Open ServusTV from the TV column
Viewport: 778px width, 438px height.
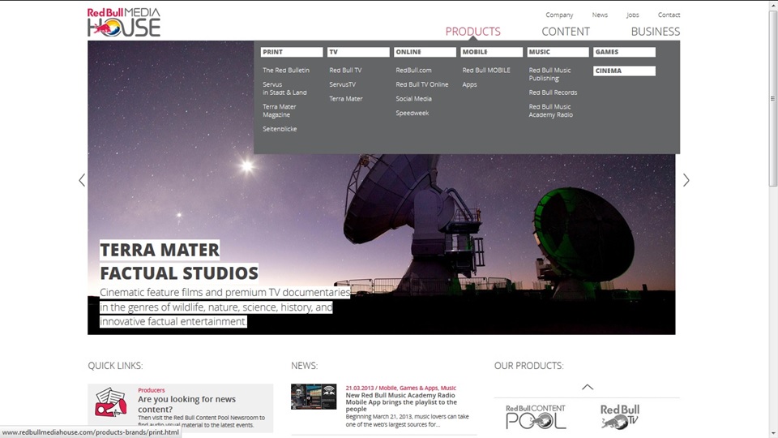pyautogui.click(x=342, y=84)
